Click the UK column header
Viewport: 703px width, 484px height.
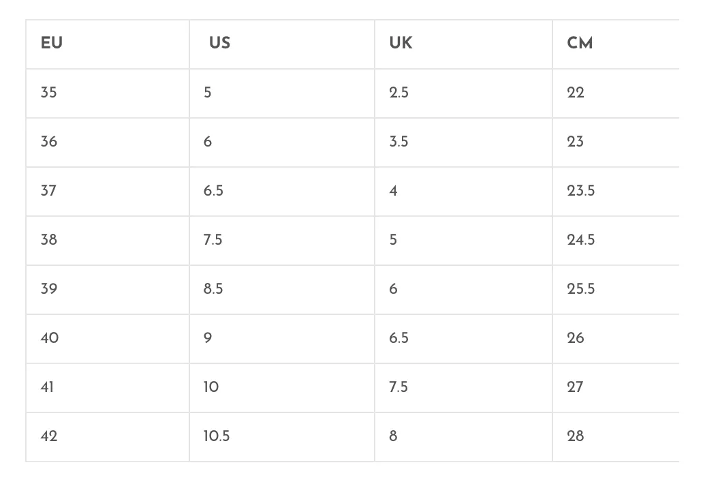coord(464,44)
